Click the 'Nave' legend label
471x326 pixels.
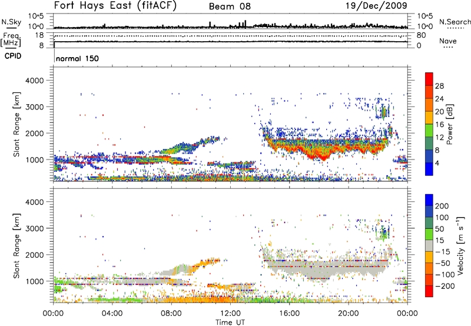pos(448,41)
